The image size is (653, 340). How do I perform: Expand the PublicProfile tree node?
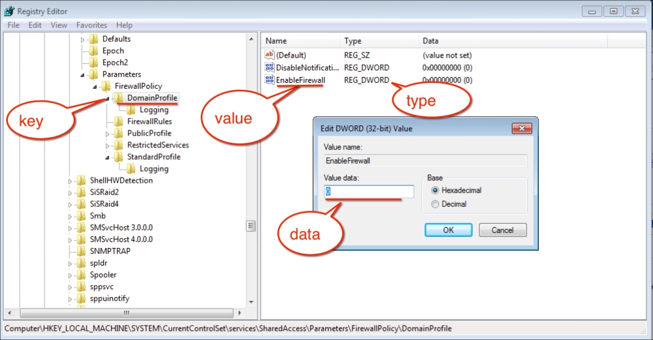[x=108, y=134]
